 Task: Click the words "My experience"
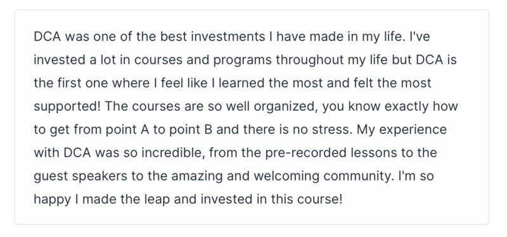coord(402,130)
